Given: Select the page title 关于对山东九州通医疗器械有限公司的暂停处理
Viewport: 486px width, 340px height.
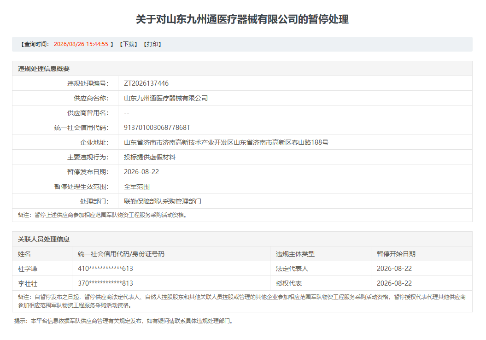Looking at the screenshot, I should (242, 19).
